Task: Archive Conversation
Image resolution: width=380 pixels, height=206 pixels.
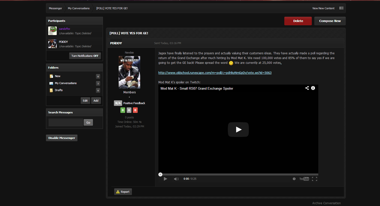Action: click(x=327, y=203)
